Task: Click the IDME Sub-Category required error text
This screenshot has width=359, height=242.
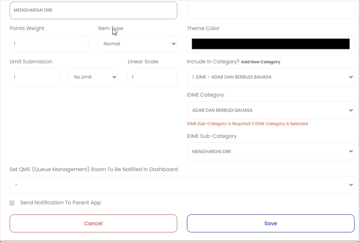Action: coord(247,124)
